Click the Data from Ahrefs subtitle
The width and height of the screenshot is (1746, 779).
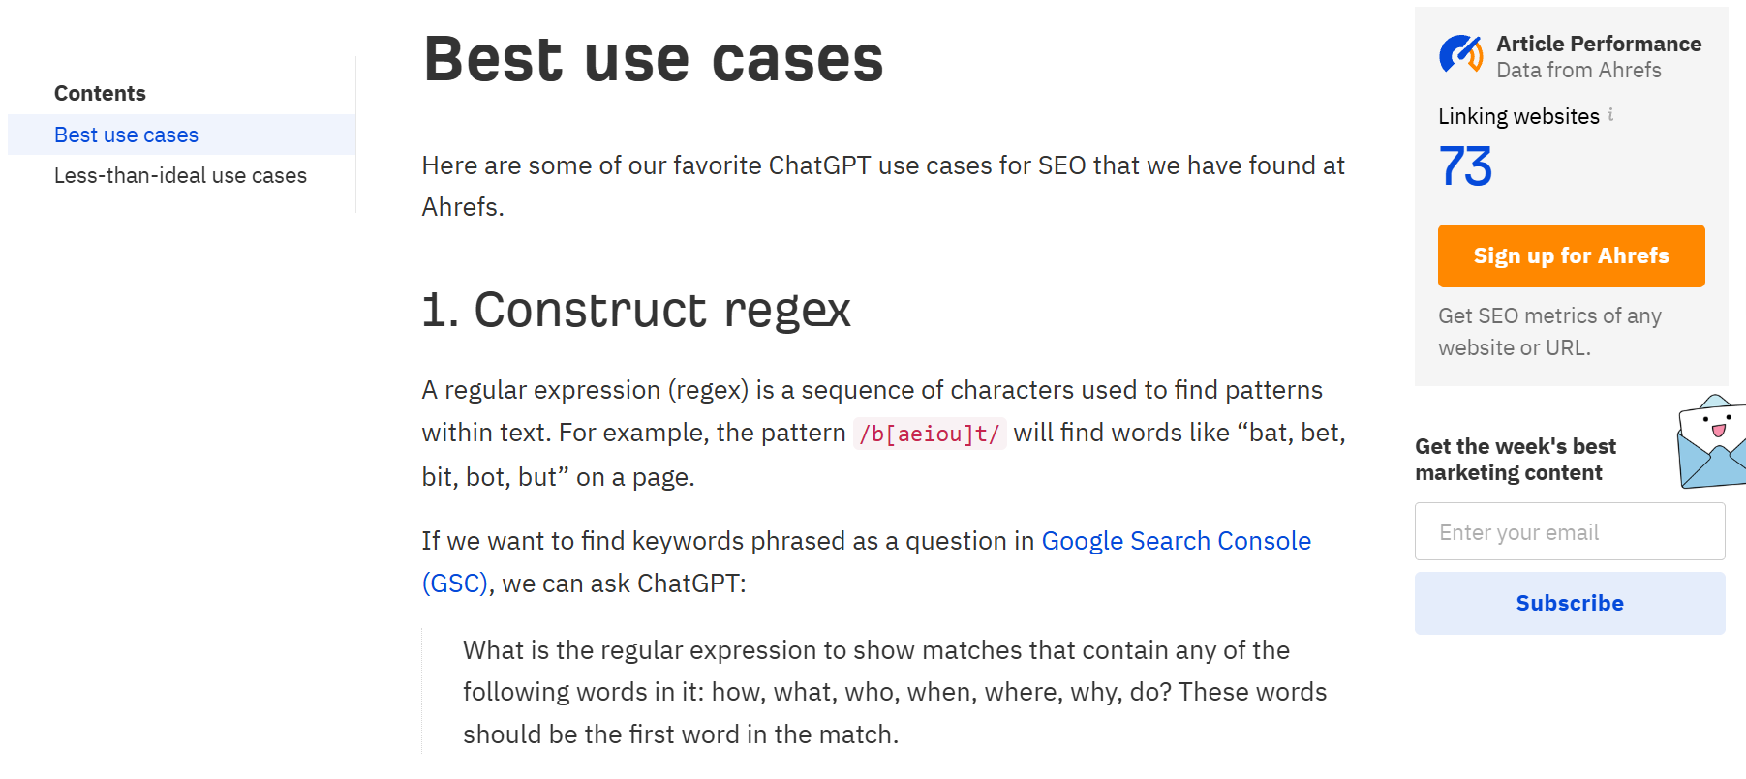pos(1578,70)
